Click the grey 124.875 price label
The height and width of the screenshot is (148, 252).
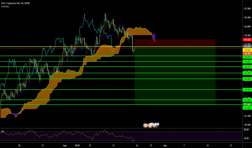(247, 47)
